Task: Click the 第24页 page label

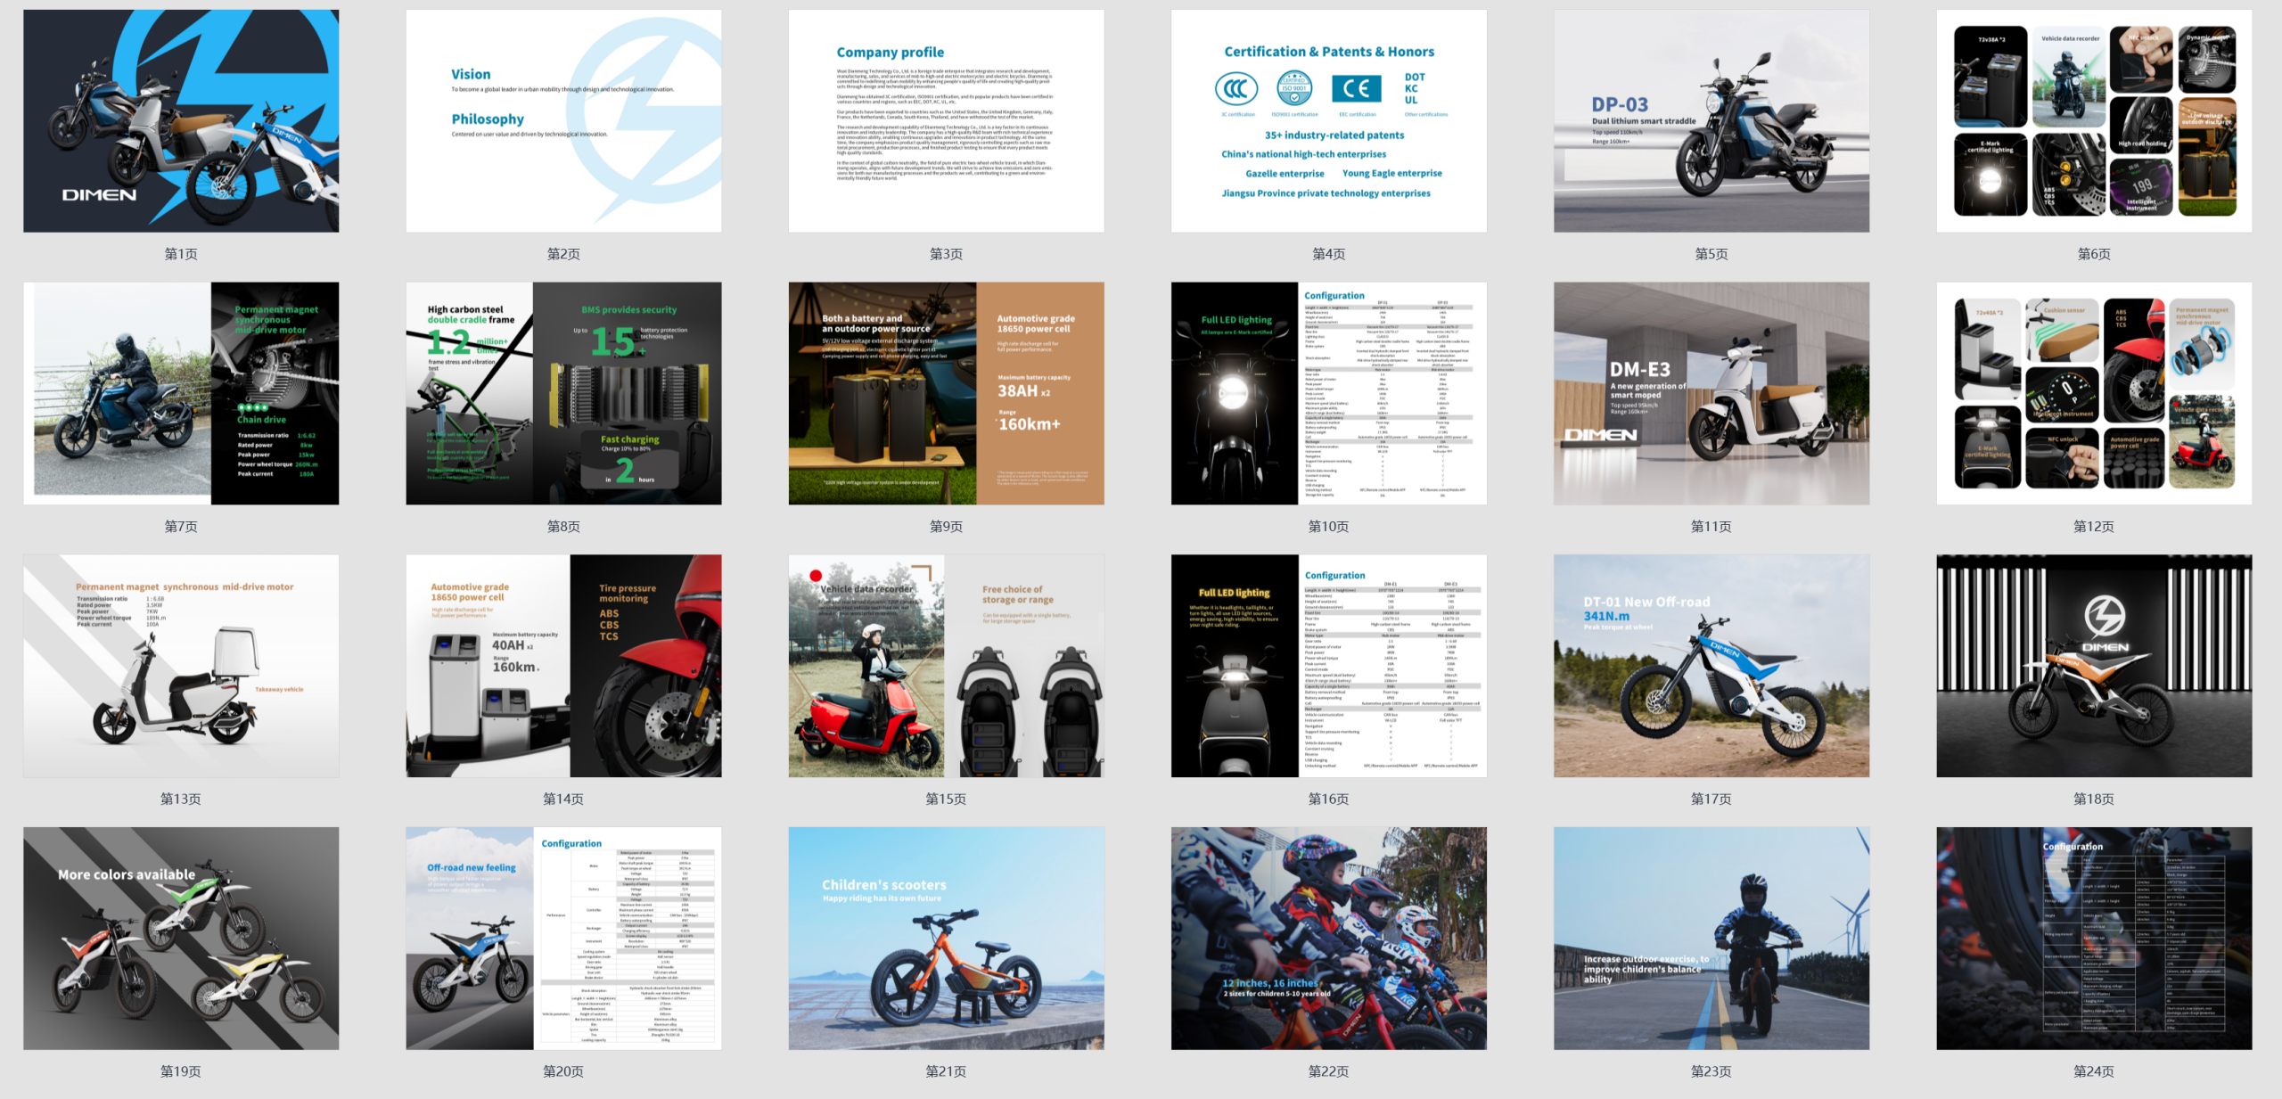Action: point(2093,1071)
